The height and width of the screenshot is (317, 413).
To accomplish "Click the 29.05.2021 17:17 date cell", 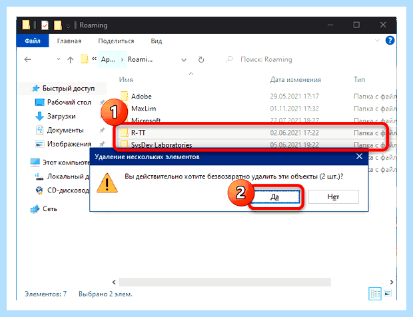I will tap(294, 97).
